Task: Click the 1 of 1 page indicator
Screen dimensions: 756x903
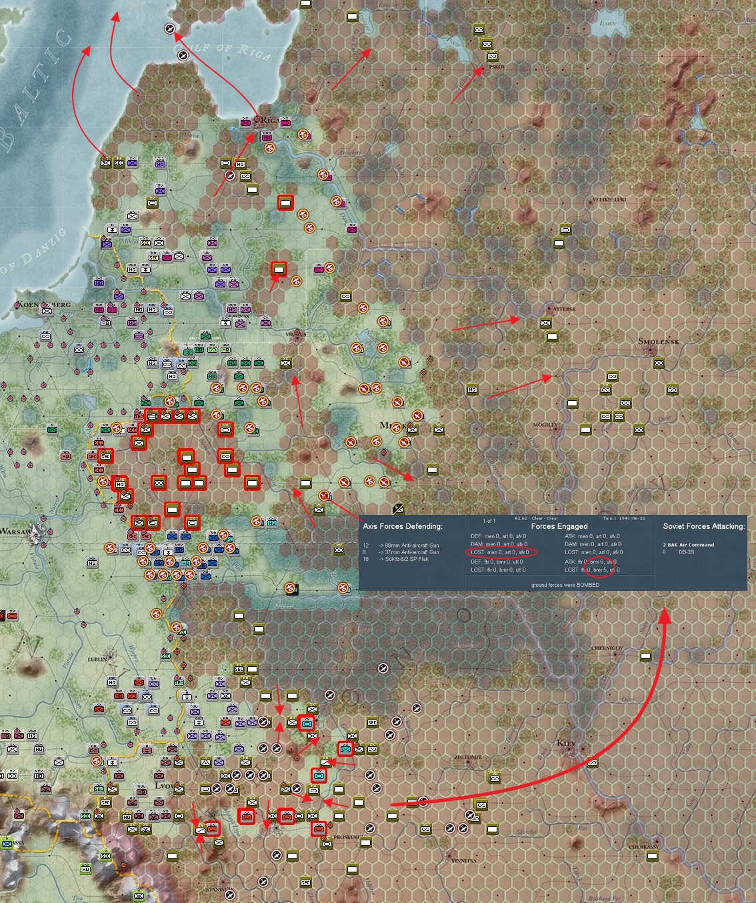Action: coord(489,520)
